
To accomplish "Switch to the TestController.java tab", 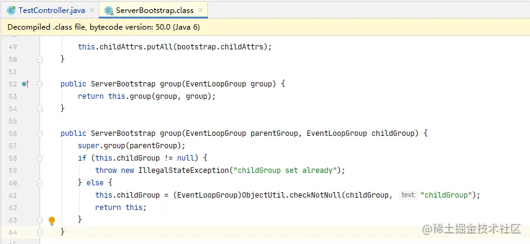I will coord(51,10).
